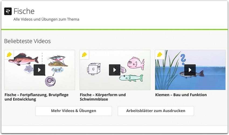
Task: Click the Fische page heading
Action: (x=24, y=11)
